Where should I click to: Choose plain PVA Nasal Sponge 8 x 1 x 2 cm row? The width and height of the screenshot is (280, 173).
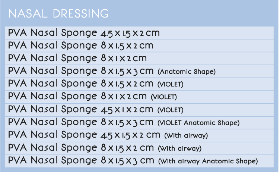(77, 58)
